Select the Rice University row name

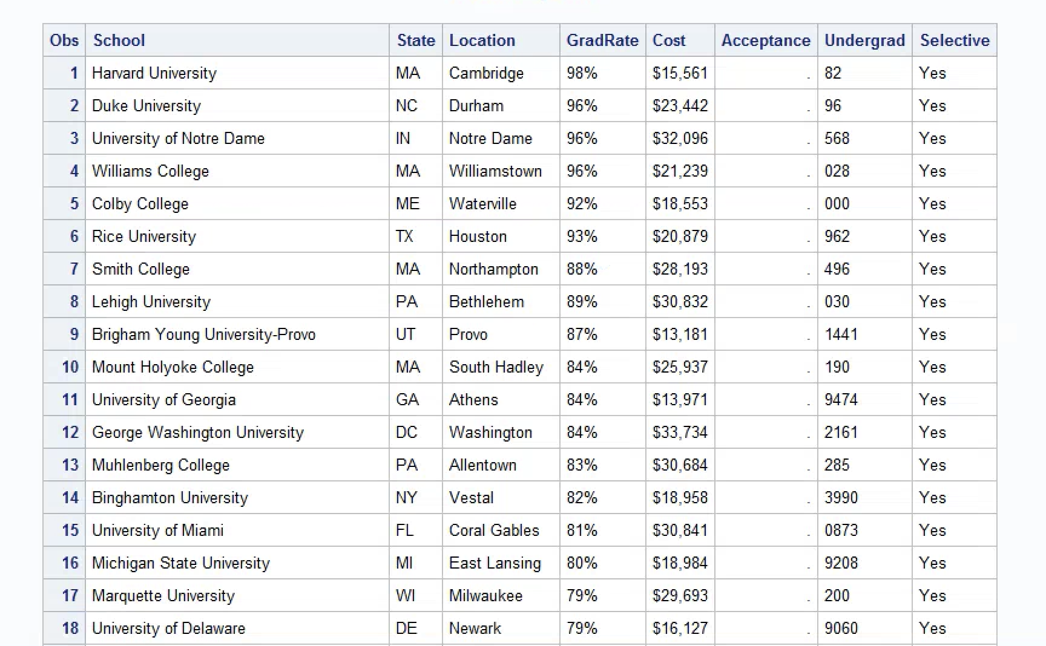coord(144,237)
